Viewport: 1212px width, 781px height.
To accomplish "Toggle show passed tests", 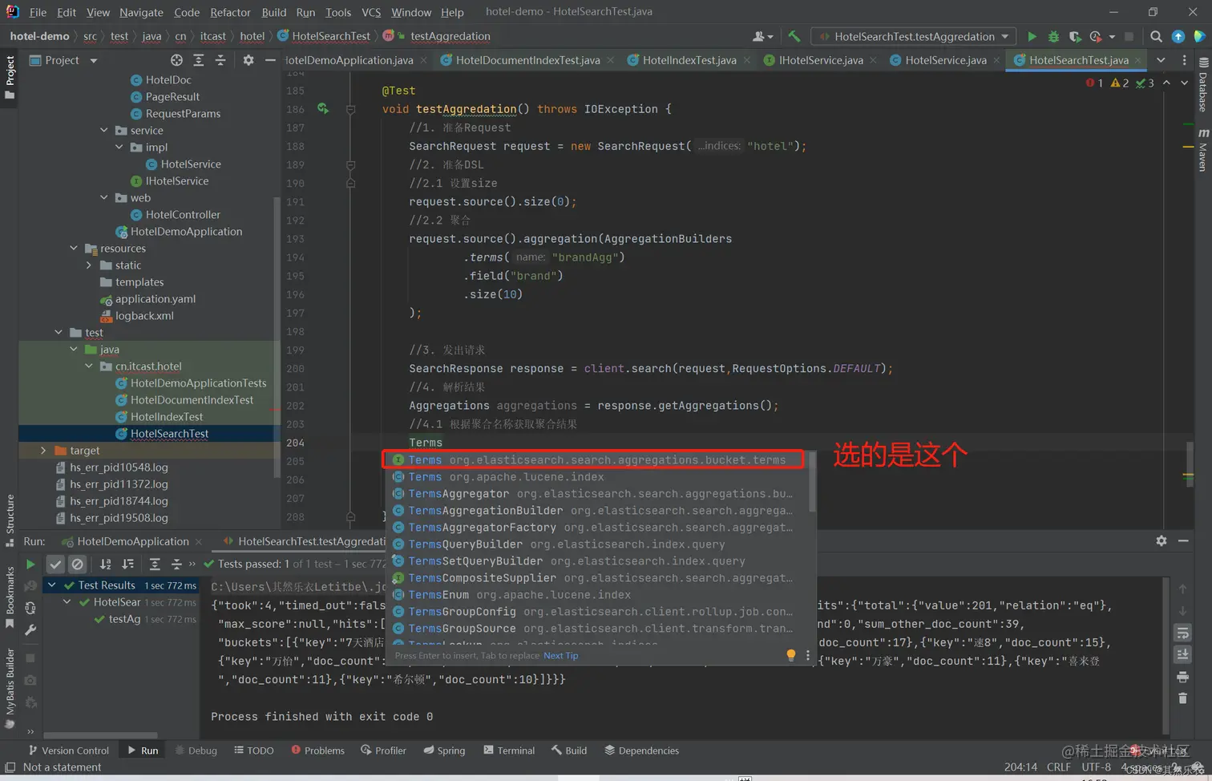I will click(55, 565).
